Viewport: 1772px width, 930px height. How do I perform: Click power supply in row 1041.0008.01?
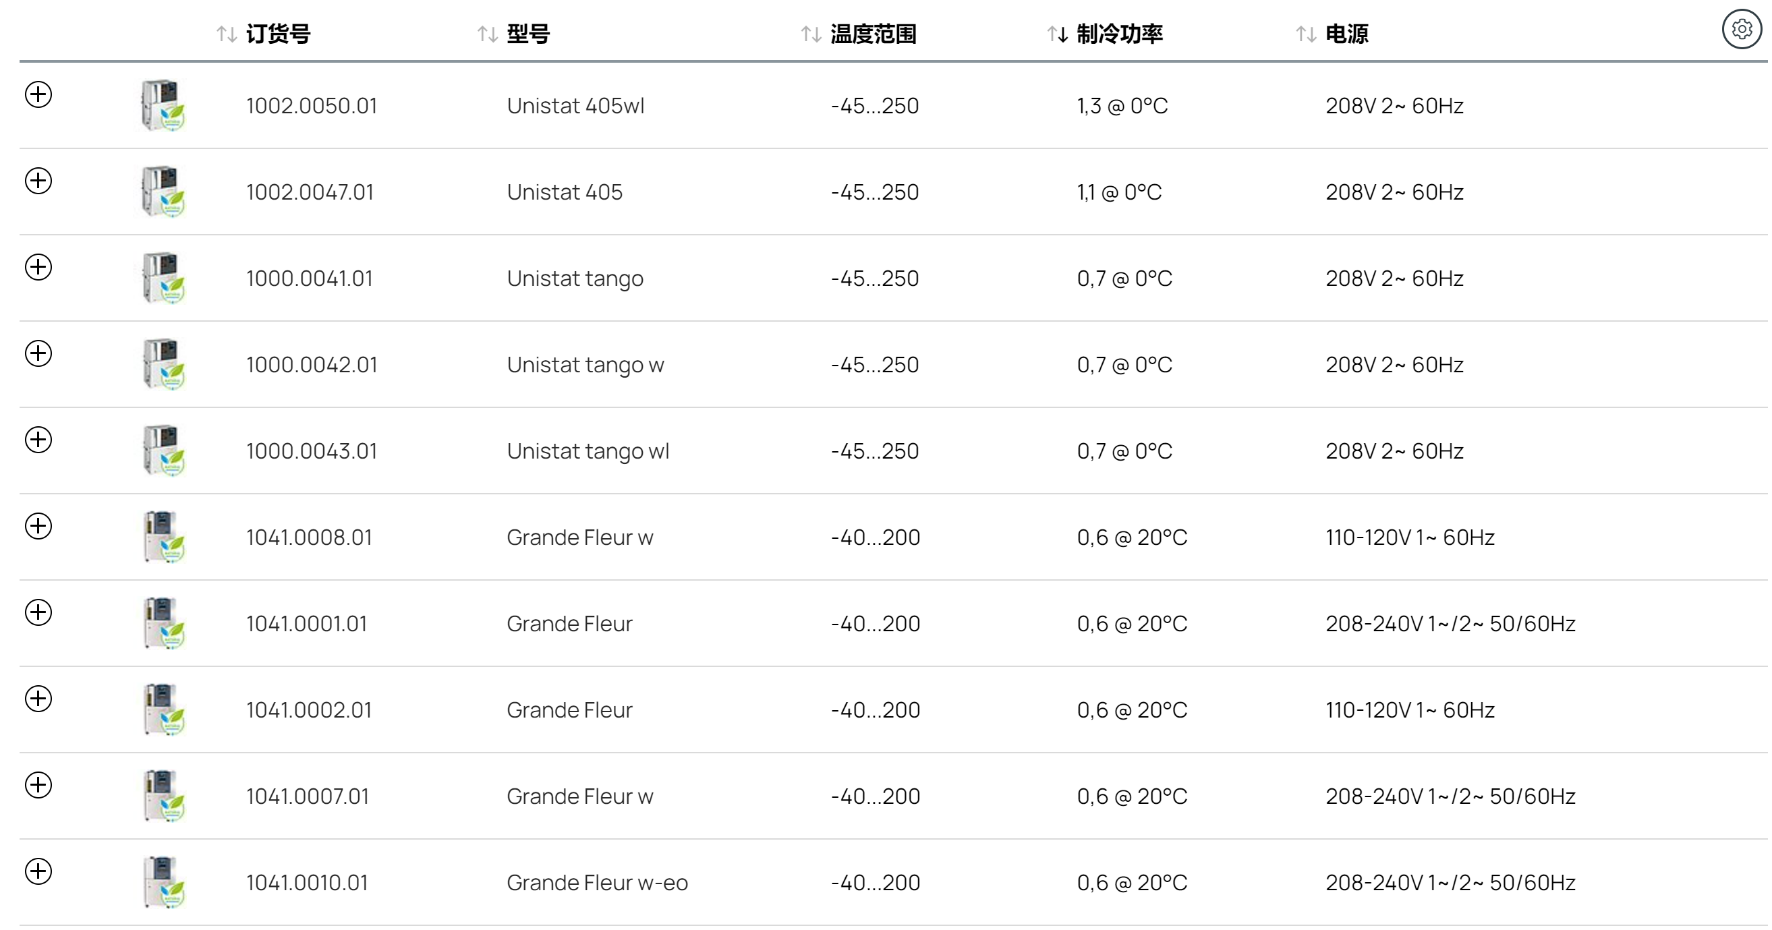(1410, 537)
